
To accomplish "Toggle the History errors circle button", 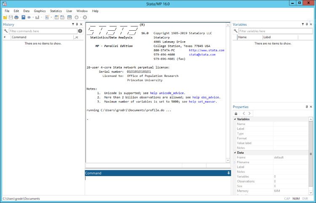I will pyautogui.click(x=80, y=31).
